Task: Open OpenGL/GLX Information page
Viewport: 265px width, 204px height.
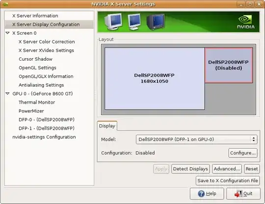Action: 46,76
